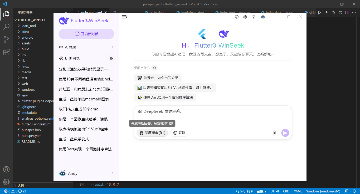Ask the suggestion 你是谁，做个自我介绍

158,78
